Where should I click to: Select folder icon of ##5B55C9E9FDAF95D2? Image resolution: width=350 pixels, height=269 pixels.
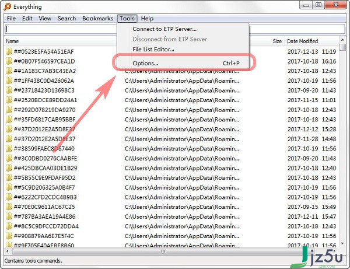(x=9, y=178)
